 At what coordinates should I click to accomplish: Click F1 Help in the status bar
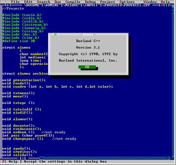click(x=10, y=161)
